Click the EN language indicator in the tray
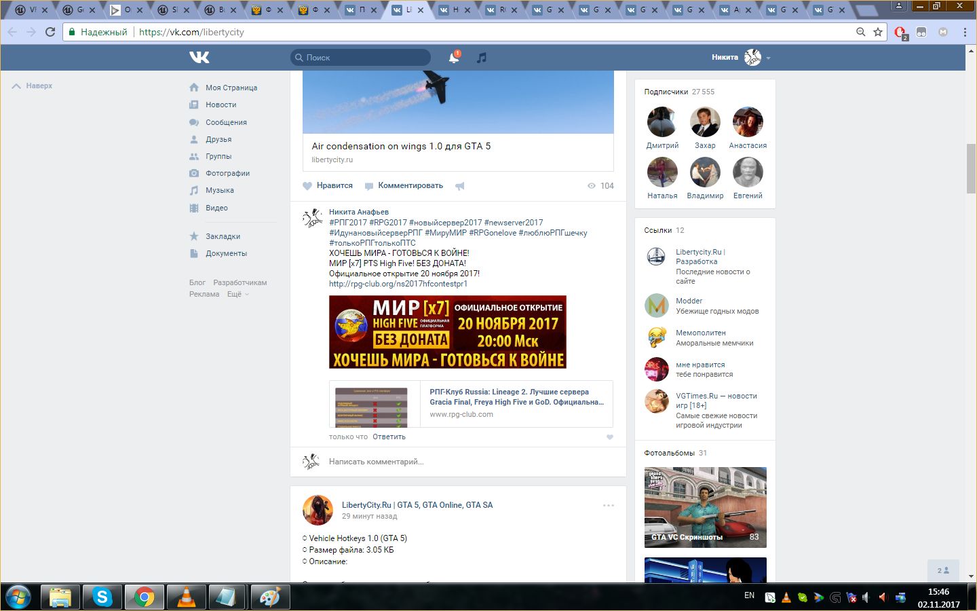Screen dimensions: 977x611 pyautogui.click(x=749, y=595)
